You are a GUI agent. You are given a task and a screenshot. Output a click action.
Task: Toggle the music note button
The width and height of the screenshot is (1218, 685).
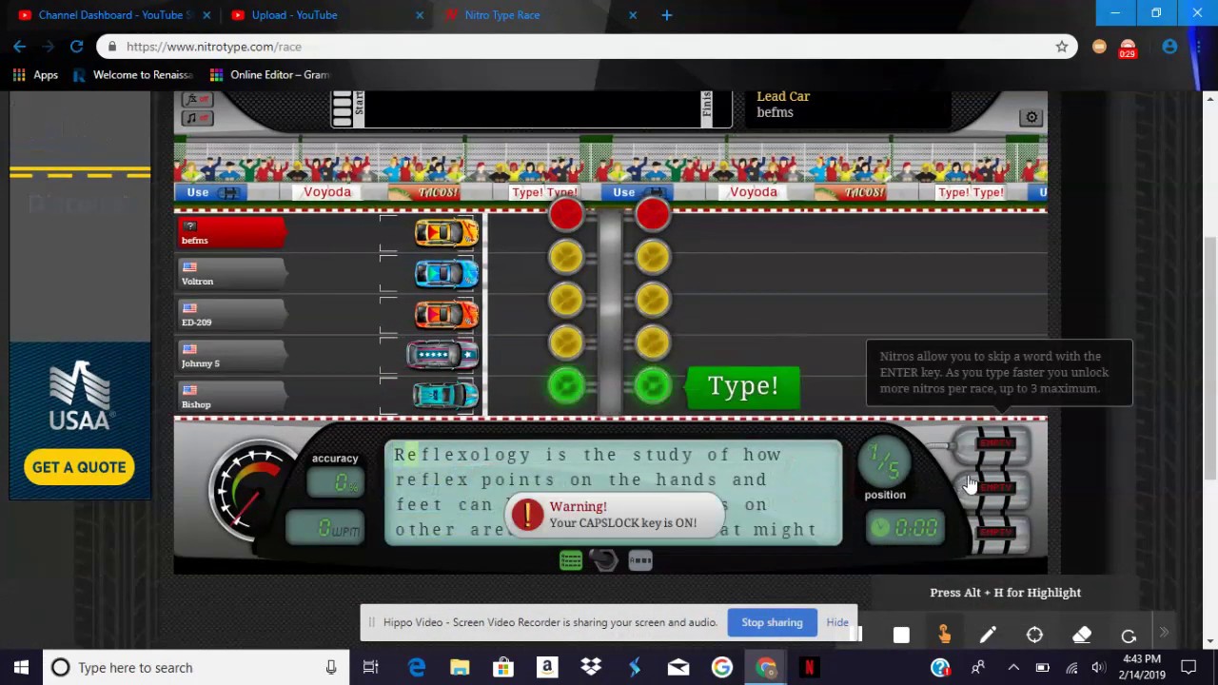point(198,118)
